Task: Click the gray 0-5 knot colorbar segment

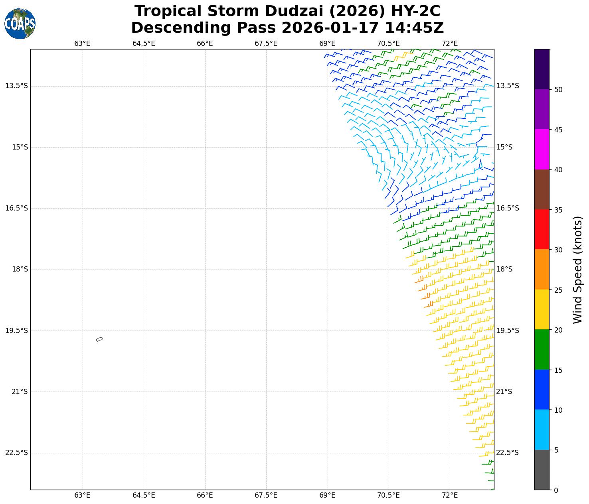Action: point(542,470)
